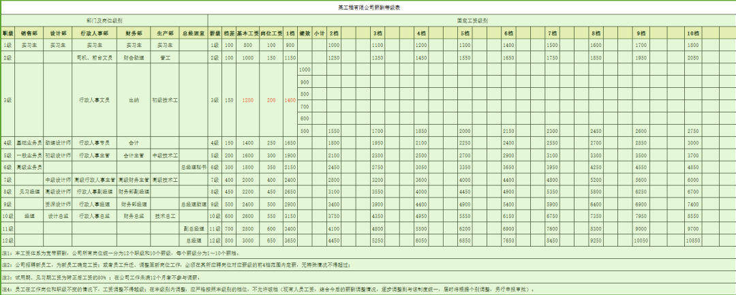Screen dimensions: 736x295
Task: Click the 5档 column header
Action: 465,33
